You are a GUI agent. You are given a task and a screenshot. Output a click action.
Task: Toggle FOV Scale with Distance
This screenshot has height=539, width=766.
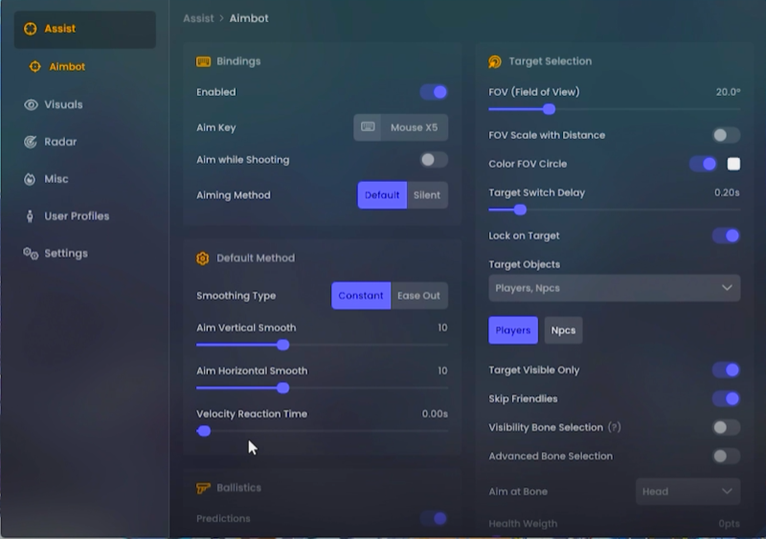pos(726,135)
